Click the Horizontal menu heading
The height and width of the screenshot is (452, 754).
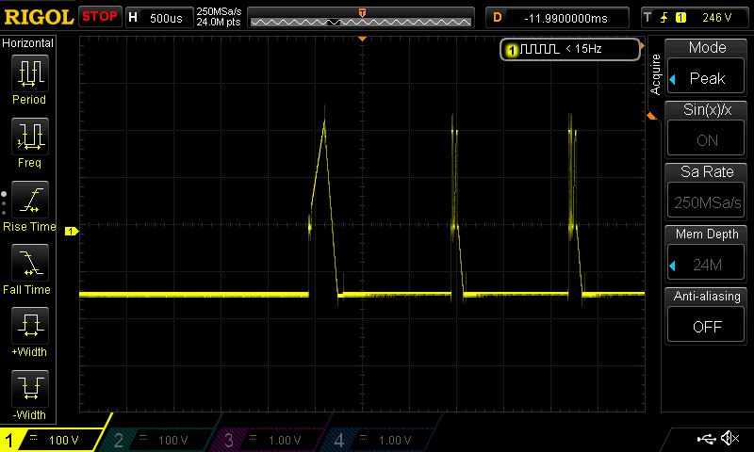[28, 43]
